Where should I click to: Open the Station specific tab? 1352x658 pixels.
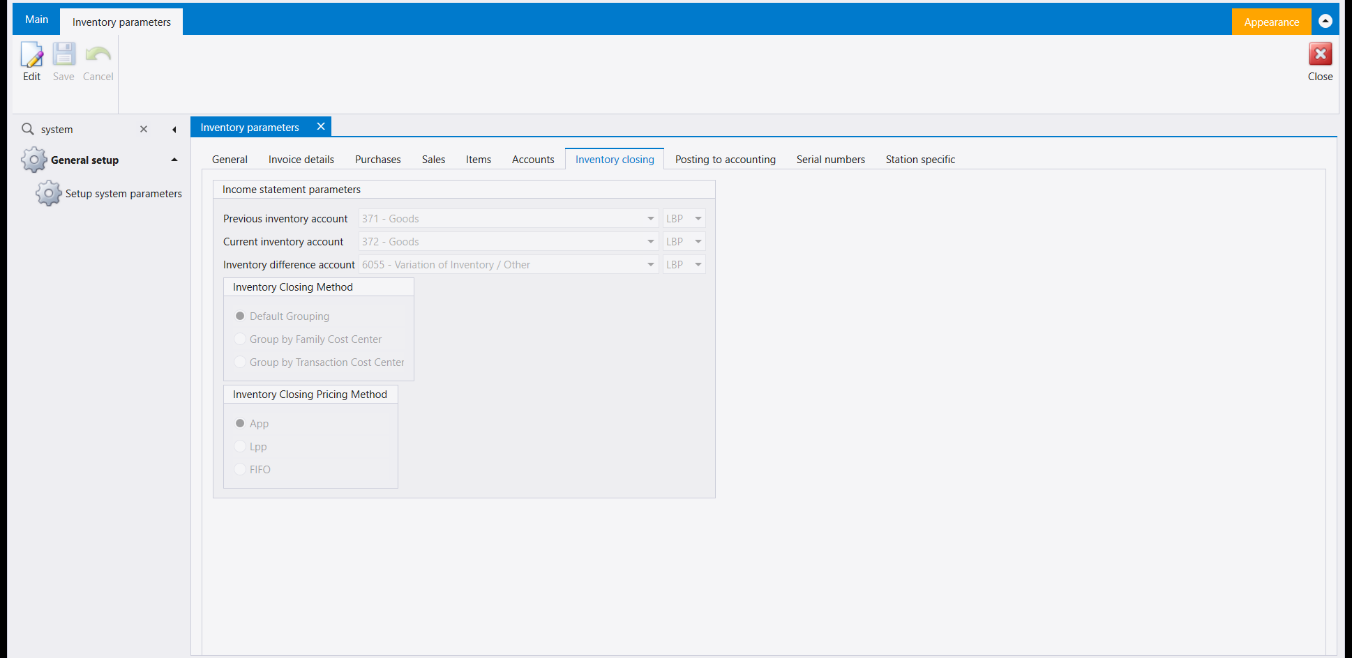[x=920, y=159]
